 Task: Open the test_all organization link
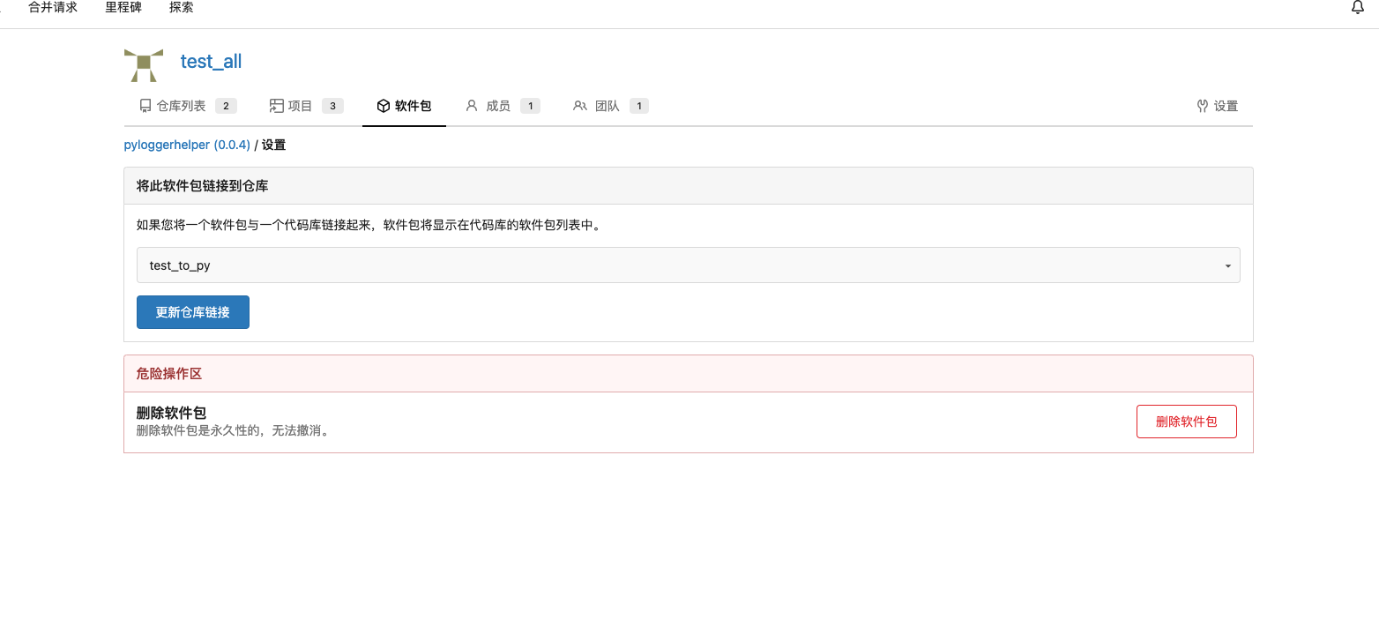tap(211, 62)
